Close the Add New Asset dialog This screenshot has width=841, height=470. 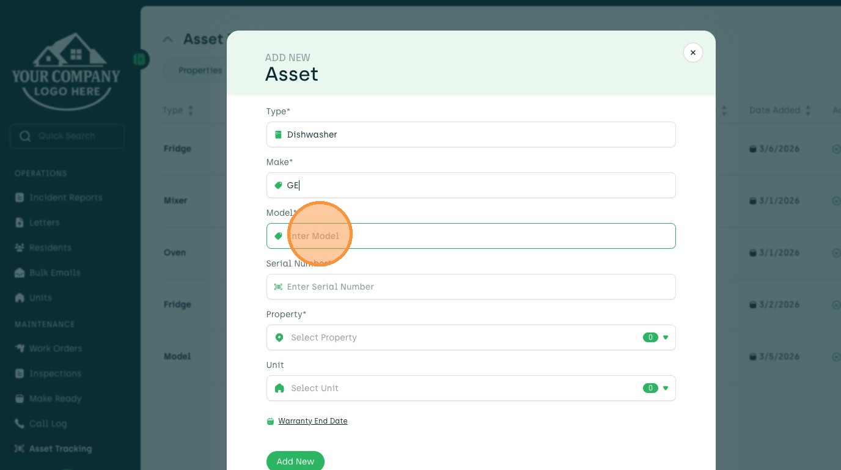(692, 53)
